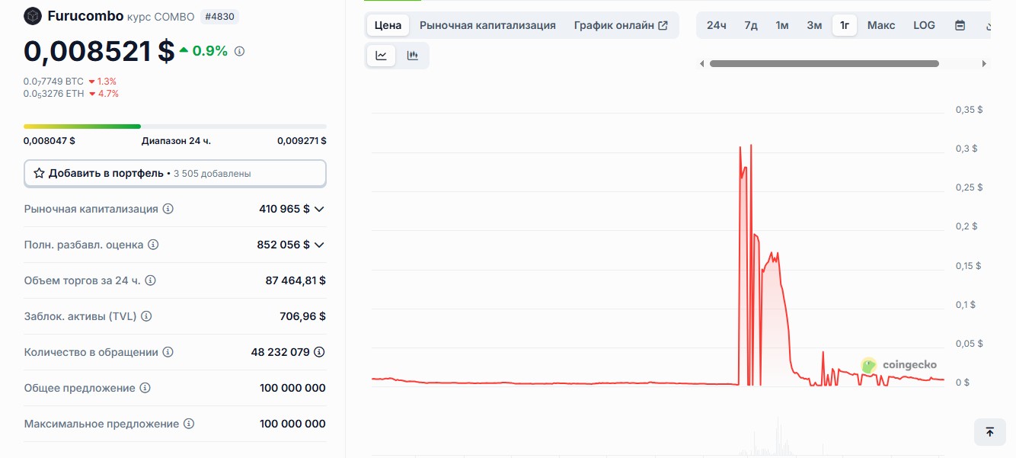Click the 0,009271 $ range high value

point(302,141)
